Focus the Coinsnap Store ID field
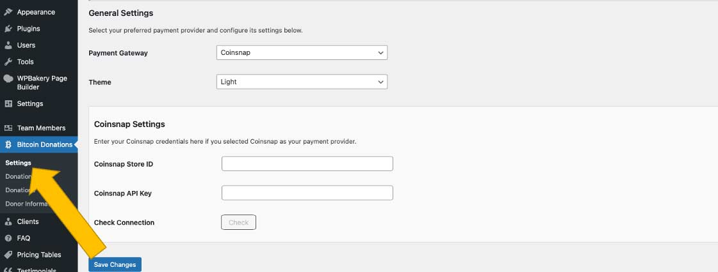This screenshot has height=272, width=718. pos(307,164)
